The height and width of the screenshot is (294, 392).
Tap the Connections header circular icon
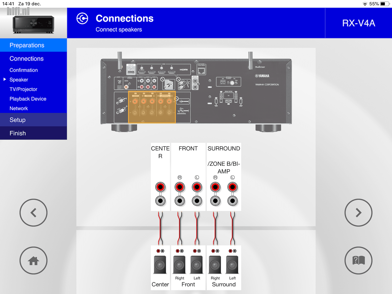pyautogui.click(x=82, y=19)
